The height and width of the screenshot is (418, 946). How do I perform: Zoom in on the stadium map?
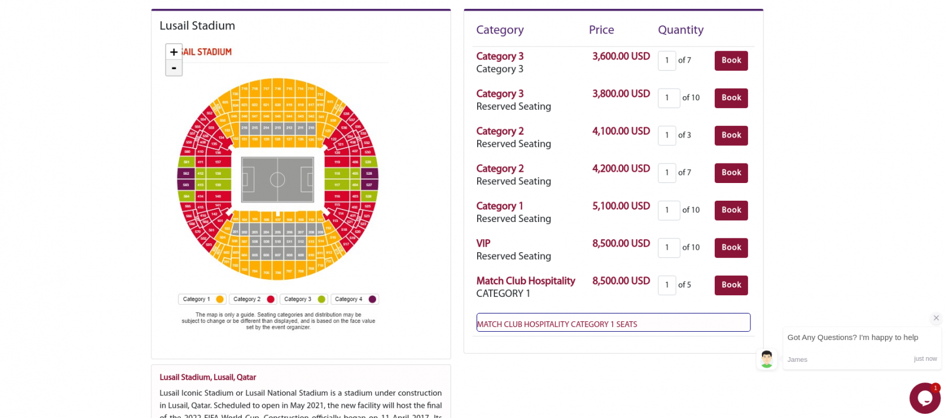[x=174, y=52]
